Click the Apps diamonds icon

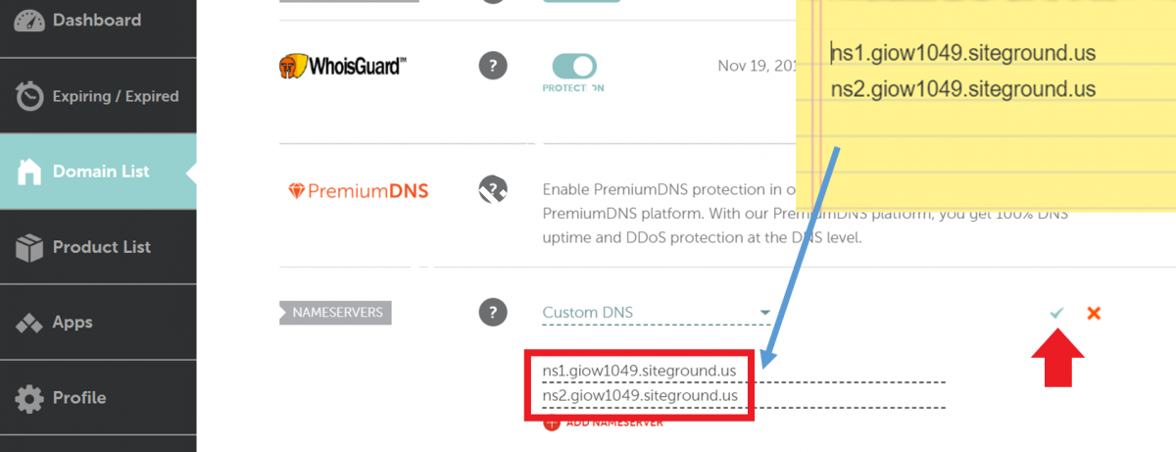(30, 323)
